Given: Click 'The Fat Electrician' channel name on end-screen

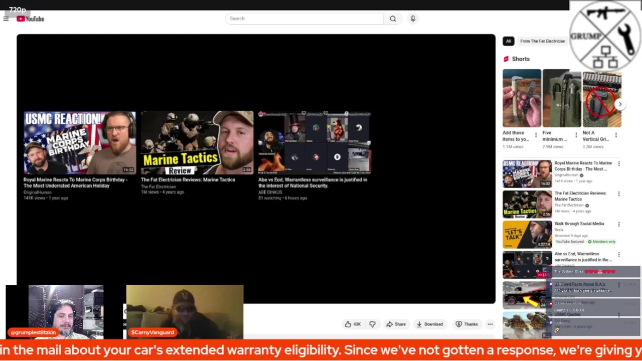Looking at the screenshot, I should click(158, 186).
